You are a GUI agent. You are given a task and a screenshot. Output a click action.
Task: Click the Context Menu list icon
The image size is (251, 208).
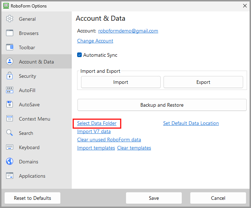pos(10,118)
